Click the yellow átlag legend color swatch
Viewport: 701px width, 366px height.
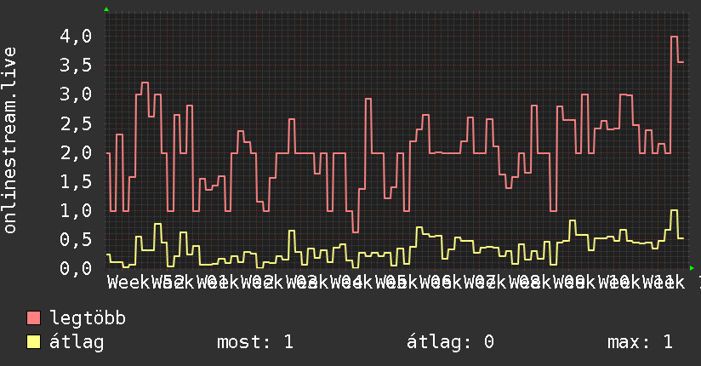coord(33,342)
